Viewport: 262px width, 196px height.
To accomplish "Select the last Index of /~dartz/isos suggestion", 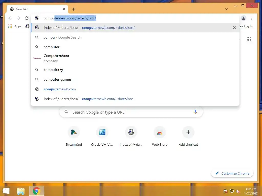I will [x=135, y=99].
